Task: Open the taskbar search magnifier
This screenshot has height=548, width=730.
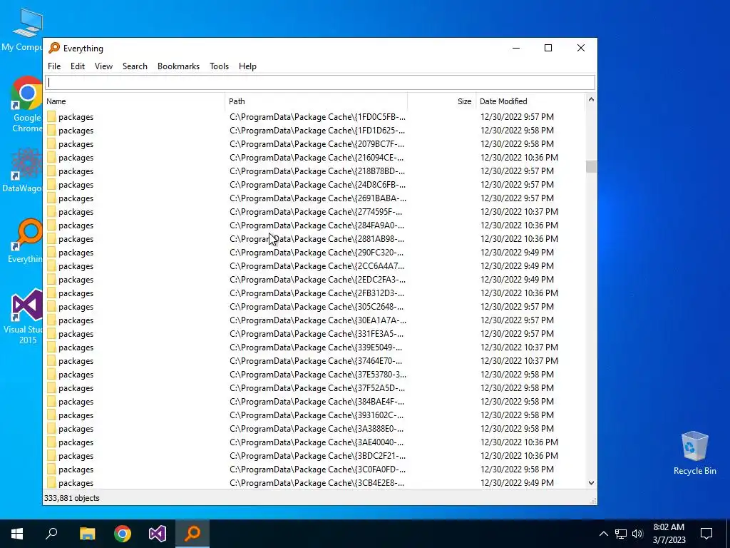Action: point(51,534)
